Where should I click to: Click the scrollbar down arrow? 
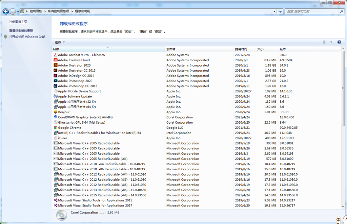[343, 207]
